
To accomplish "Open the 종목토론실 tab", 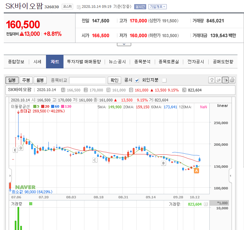I will pos(169,62).
